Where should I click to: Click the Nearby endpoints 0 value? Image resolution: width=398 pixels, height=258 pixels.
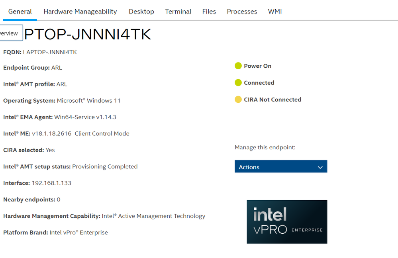(59, 199)
